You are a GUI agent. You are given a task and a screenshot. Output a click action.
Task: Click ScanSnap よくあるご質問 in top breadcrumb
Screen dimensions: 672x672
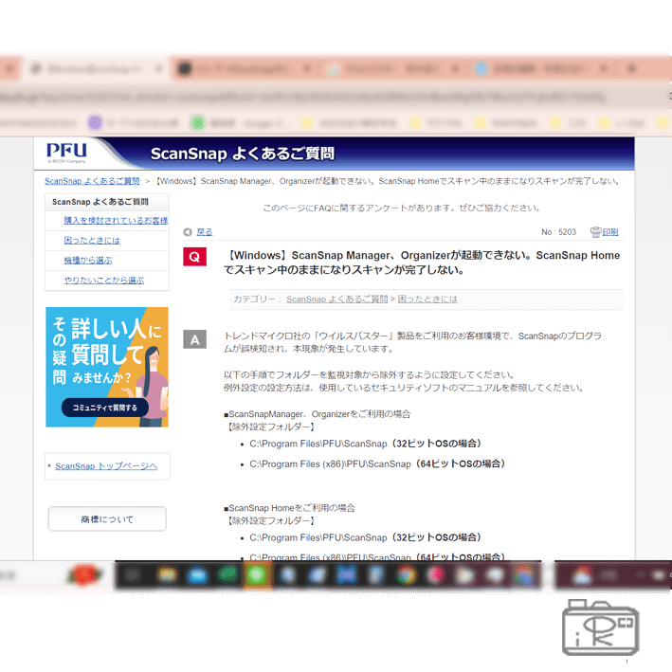click(92, 181)
